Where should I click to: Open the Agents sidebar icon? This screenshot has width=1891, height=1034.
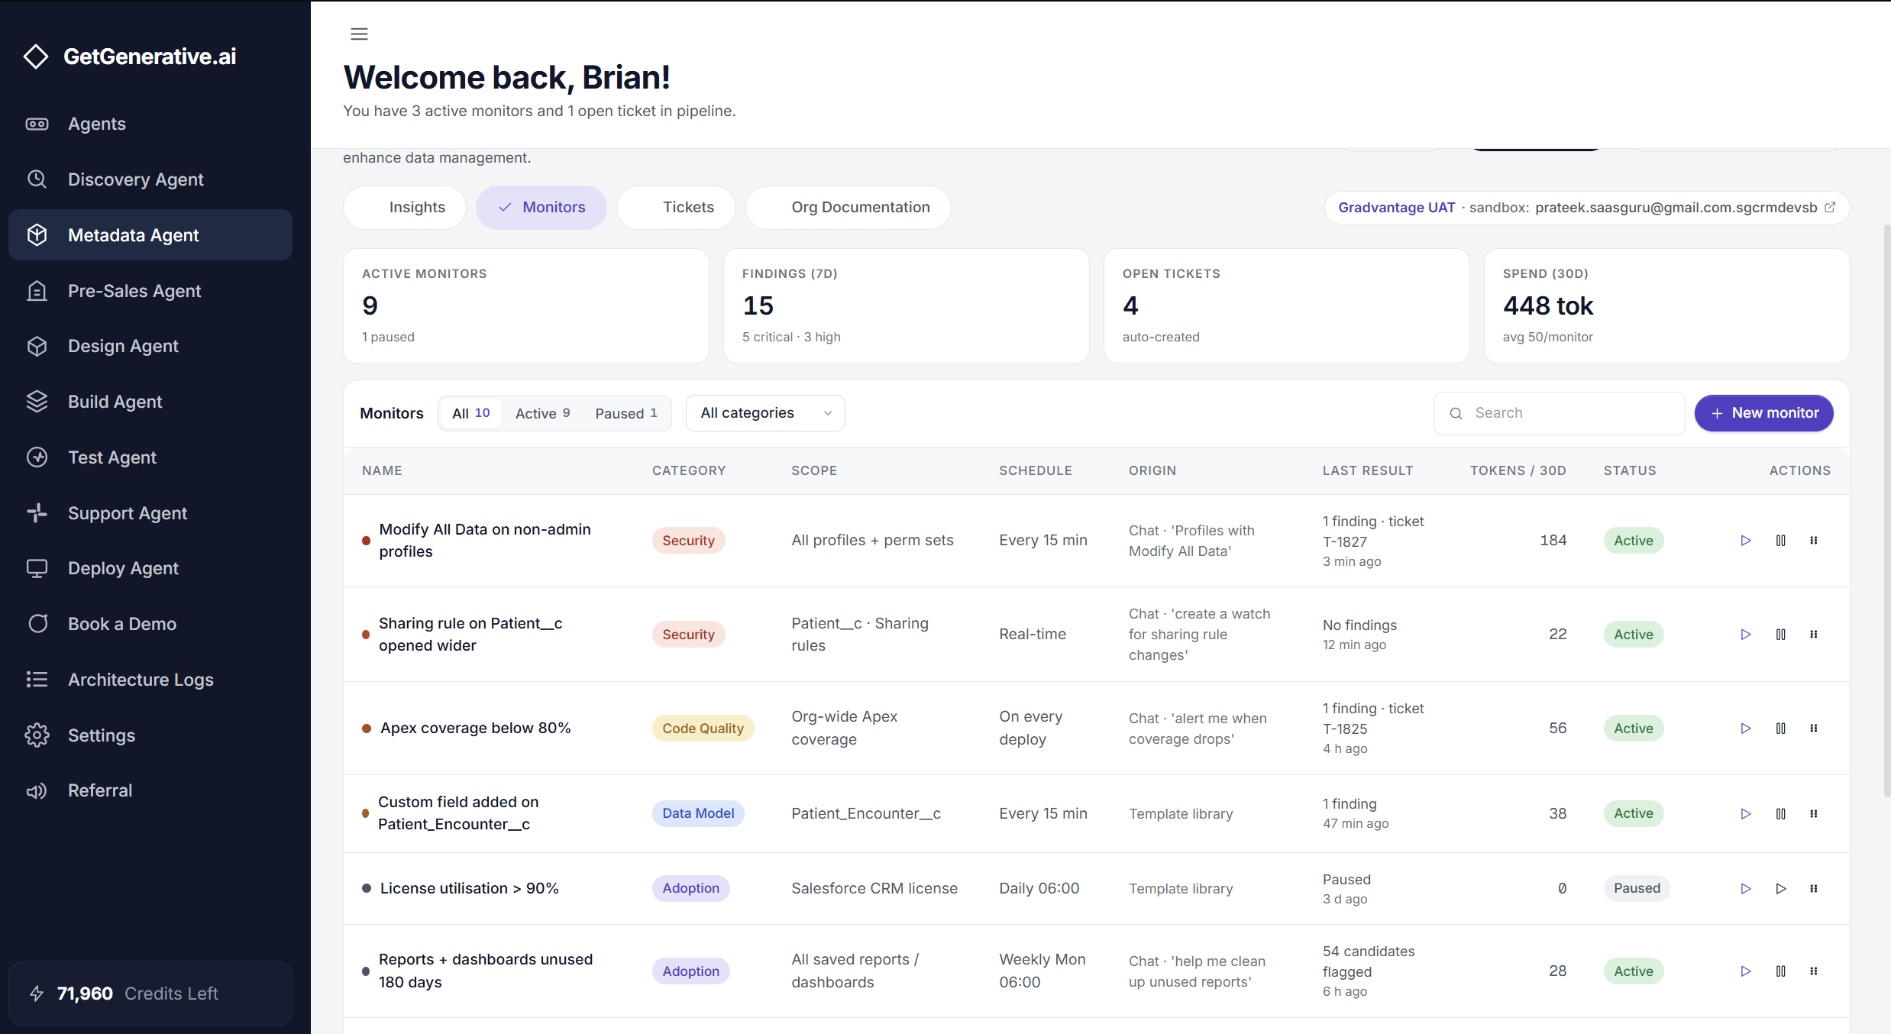click(37, 124)
